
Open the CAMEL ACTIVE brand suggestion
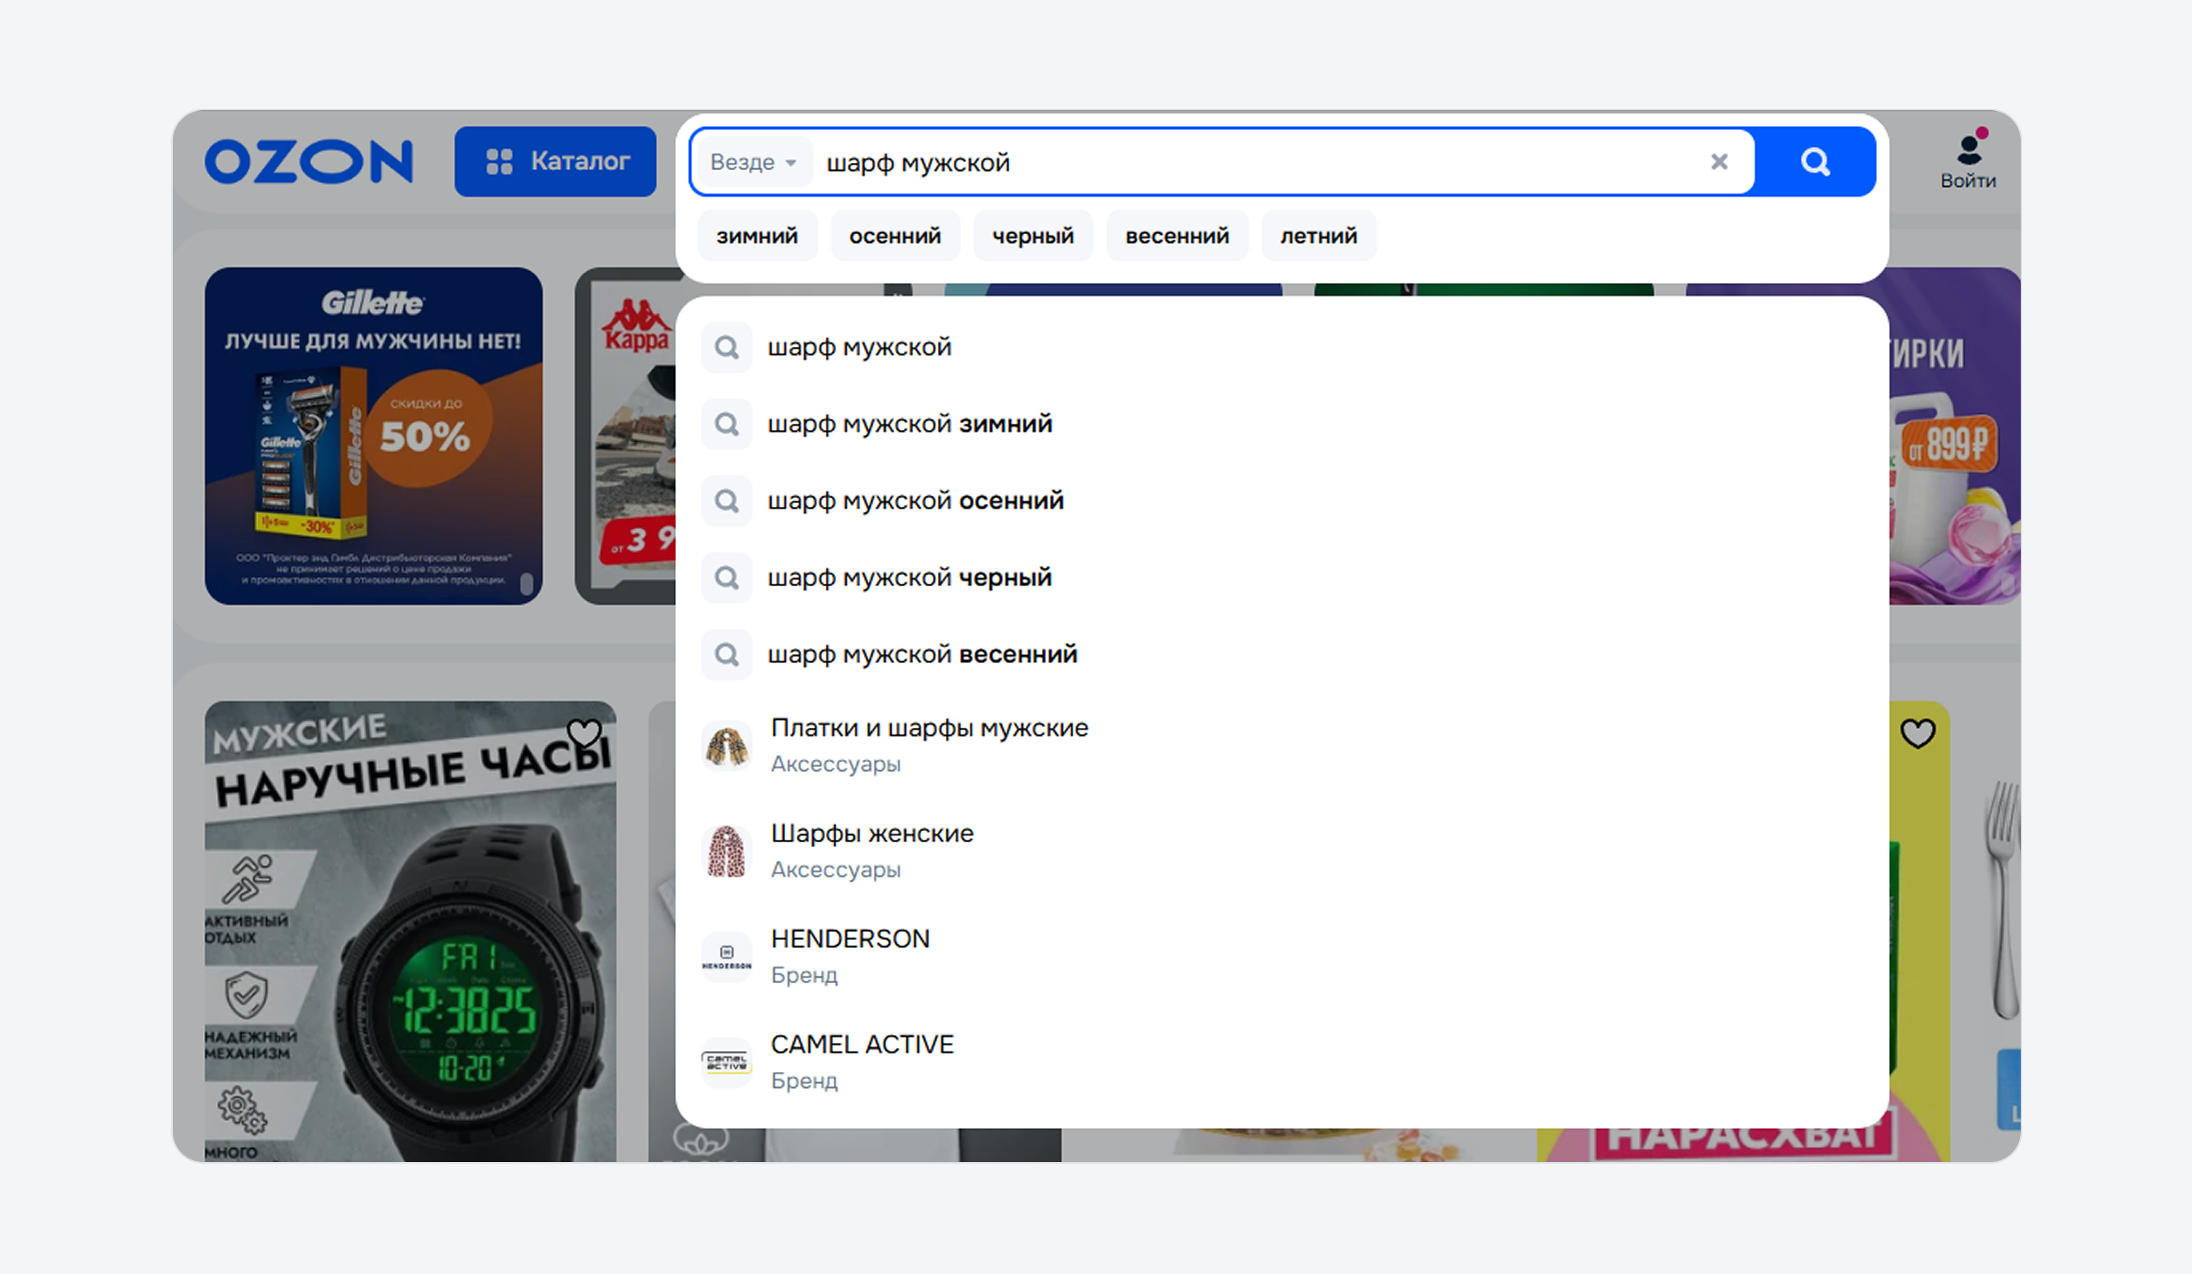1282,1062
